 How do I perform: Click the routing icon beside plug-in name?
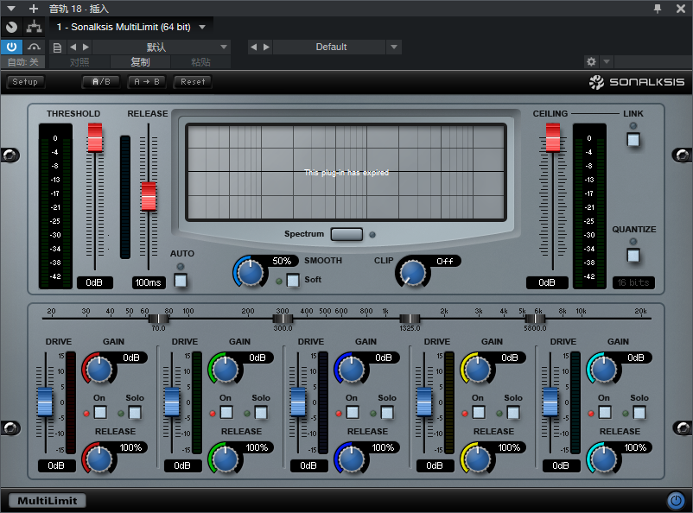(x=34, y=27)
